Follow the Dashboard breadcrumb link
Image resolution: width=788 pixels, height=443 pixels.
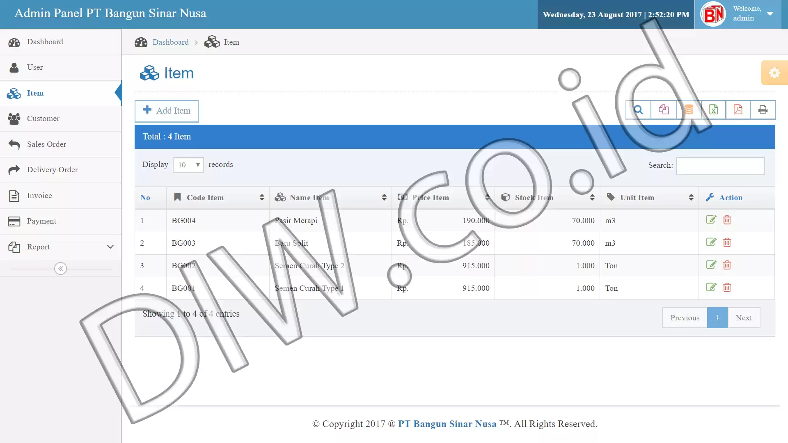coord(170,42)
